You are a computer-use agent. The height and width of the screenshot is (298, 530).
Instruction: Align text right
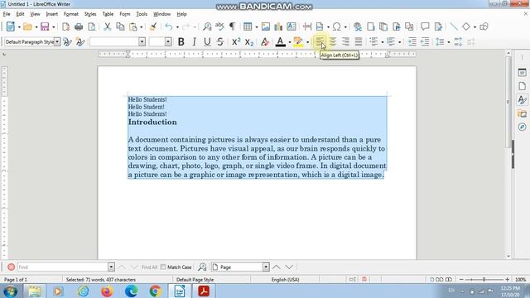coord(345,41)
